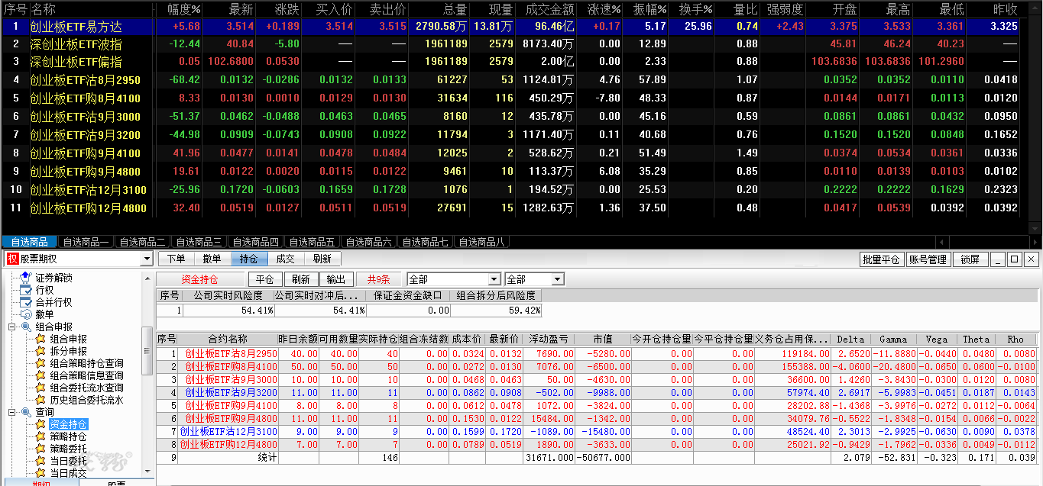Screen dimensions: 1043x486
Task: Click the star icon beside 组合策略信息查询
Action: click(40, 375)
